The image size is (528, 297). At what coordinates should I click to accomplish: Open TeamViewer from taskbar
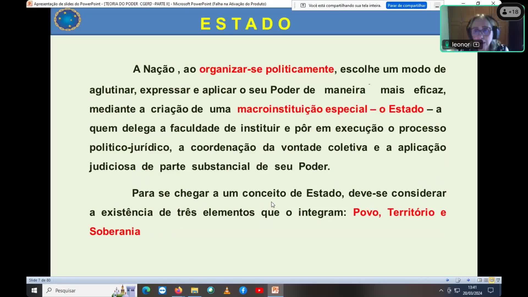[x=162, y=290]
